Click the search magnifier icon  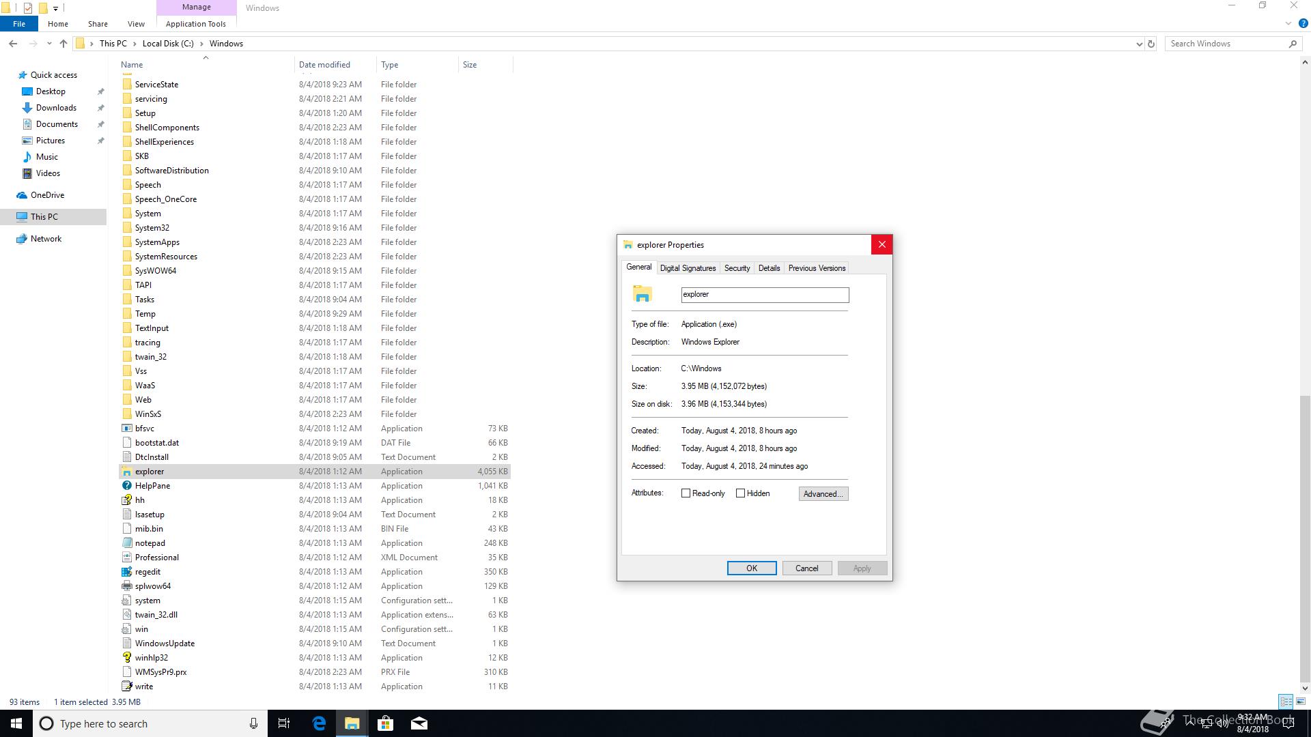1292,44
